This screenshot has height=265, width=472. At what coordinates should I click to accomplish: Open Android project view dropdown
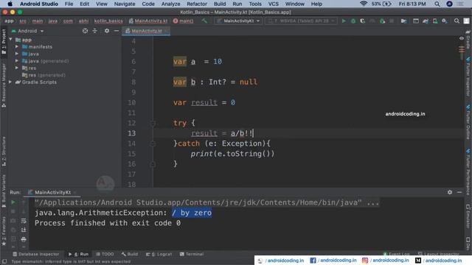coord(27,31)
